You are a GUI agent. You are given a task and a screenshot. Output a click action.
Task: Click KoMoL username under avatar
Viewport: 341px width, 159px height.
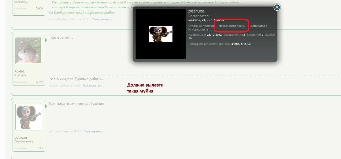coord(19,71)
